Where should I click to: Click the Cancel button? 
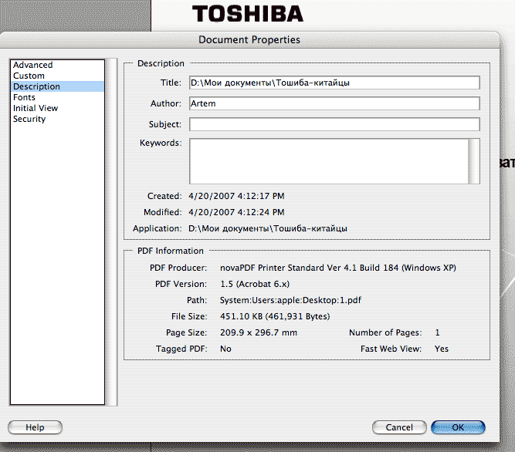pyautogui.click(x=399, y=427)
